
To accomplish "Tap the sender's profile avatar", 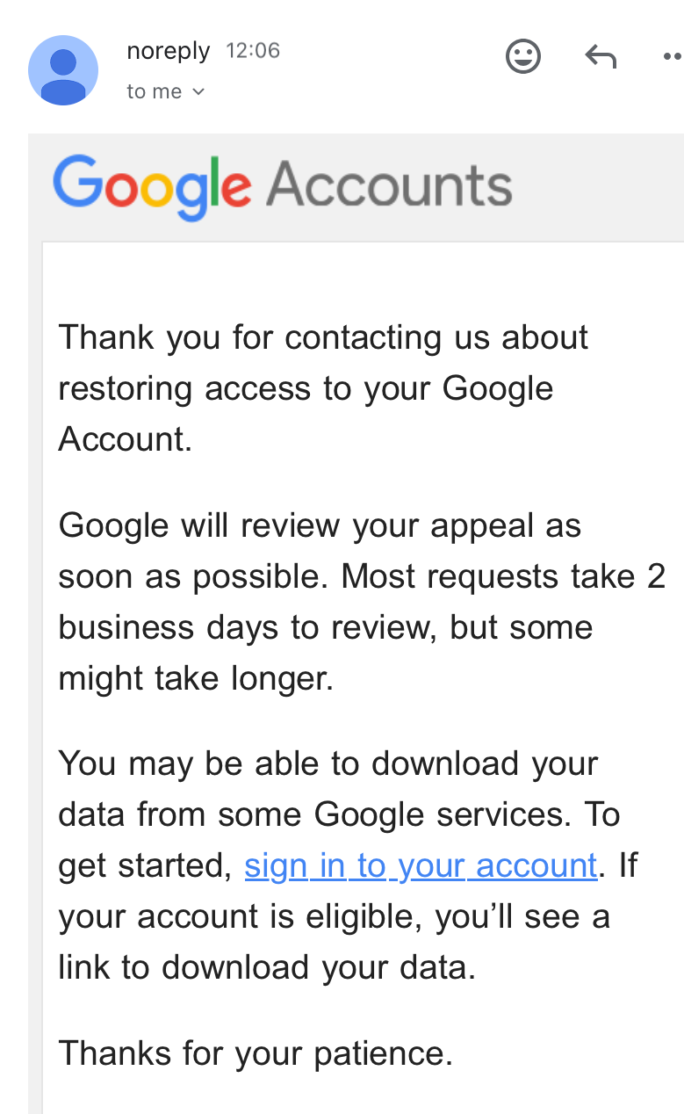I will [x=63, y=70].
